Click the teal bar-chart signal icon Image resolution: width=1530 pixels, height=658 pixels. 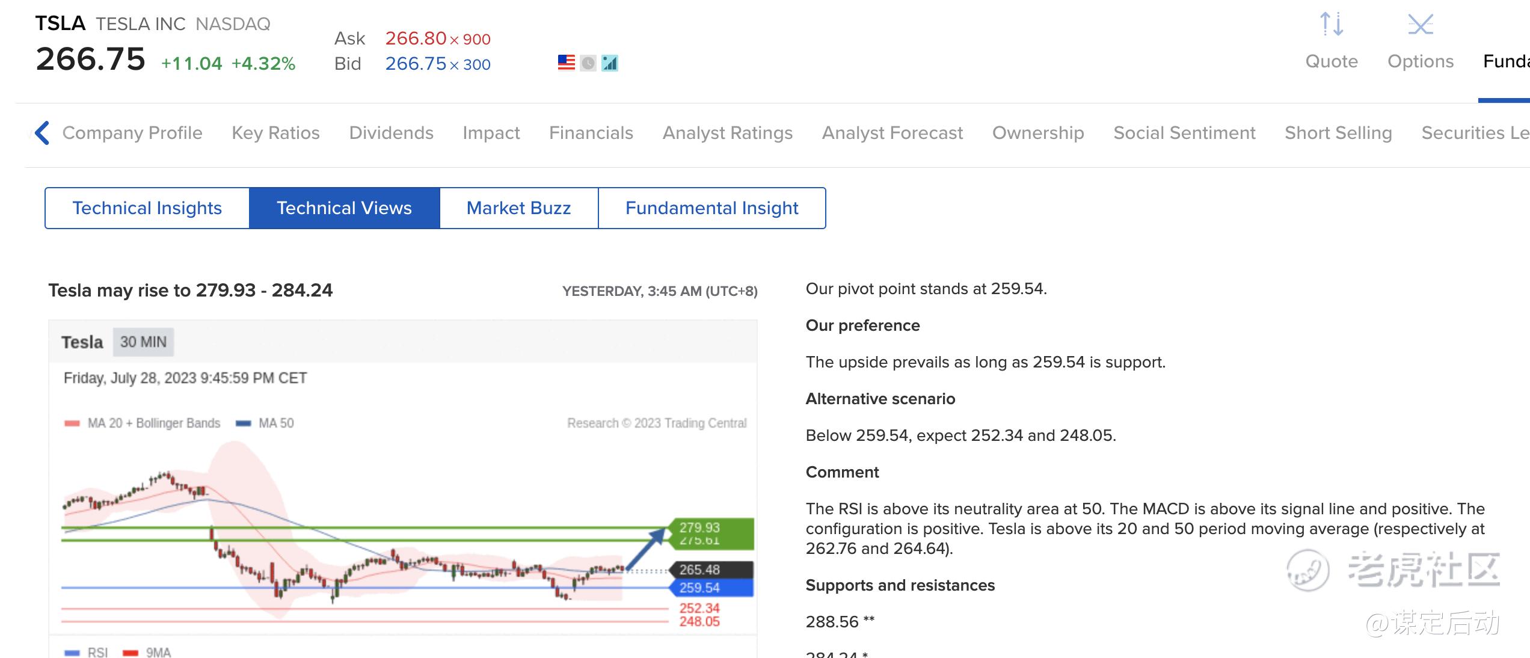point(610,63)
